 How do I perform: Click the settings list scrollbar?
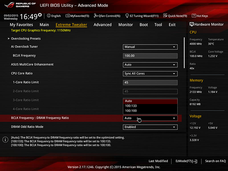(184, 53)
